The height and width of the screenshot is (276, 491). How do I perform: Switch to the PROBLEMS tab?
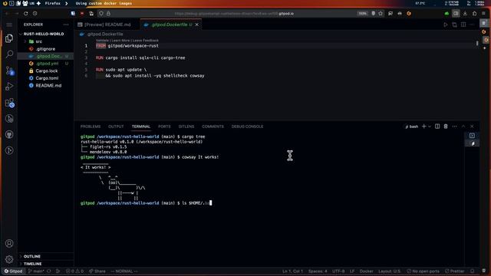click(x=91, y=127)
